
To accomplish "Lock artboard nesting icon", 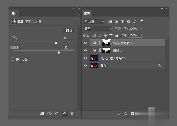I will click(x=111, y=35).
